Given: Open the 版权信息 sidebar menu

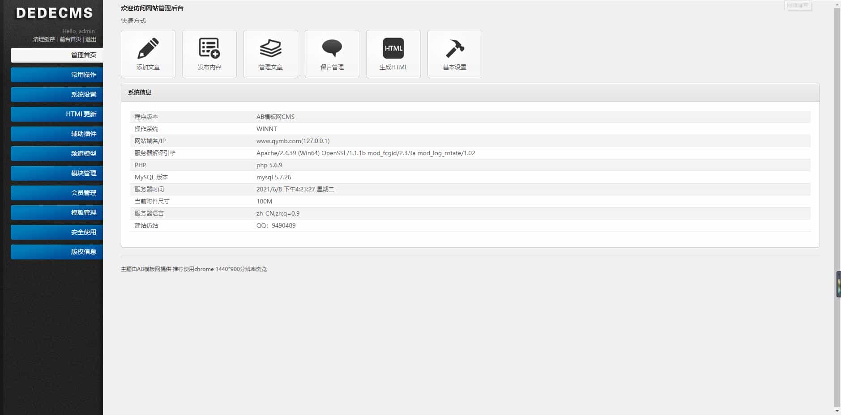Looking at the screenshot, I should [57, 252].
